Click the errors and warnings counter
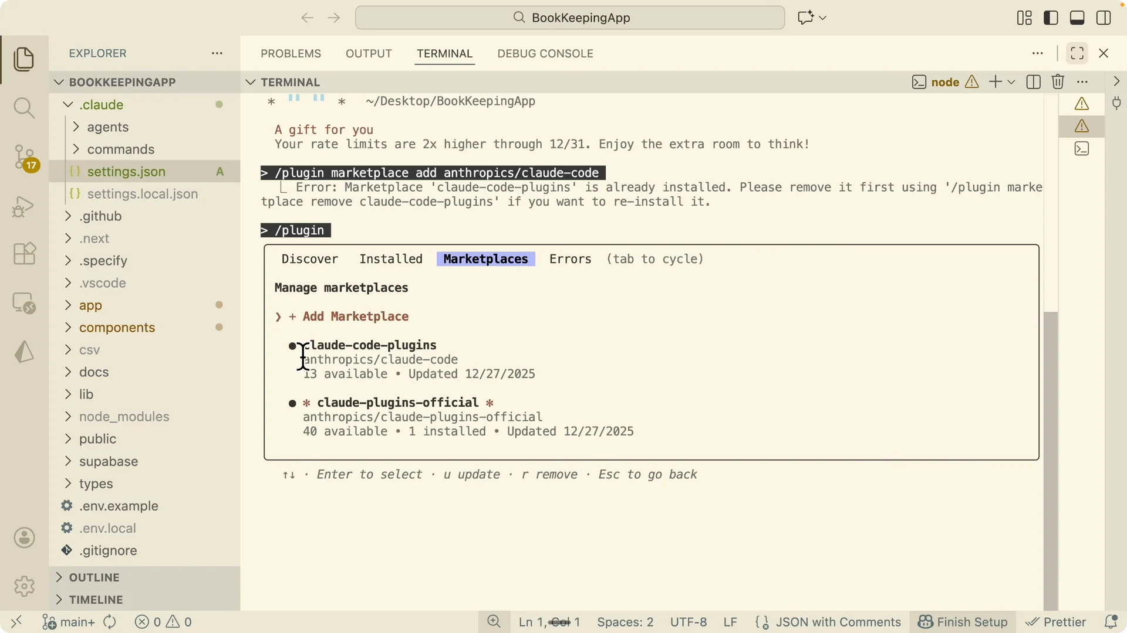This screenshot has height=633, width=1127. (x=164, y=622)
